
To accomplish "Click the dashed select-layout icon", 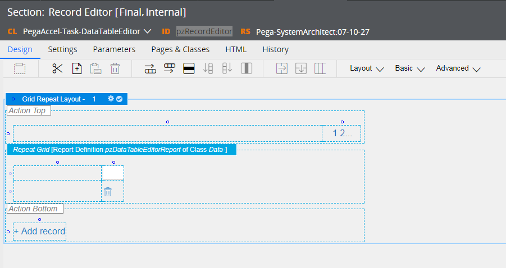I will [20, 68].
